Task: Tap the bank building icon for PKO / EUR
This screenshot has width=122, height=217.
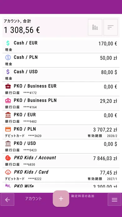Action: pyautogui.click(x=8, y=115)
